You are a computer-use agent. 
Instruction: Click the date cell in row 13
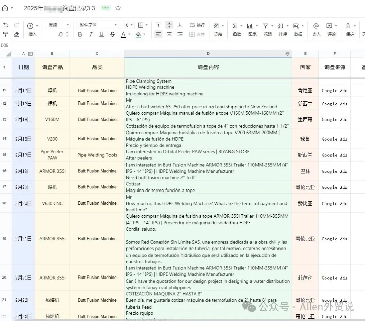click(23, 120)
